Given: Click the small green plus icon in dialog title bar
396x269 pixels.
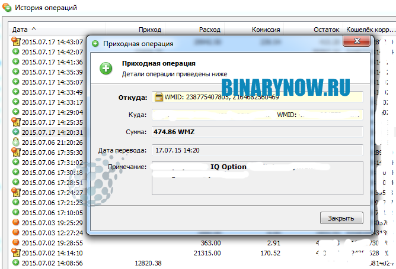Looking at the screenshot, I should 95,44.
